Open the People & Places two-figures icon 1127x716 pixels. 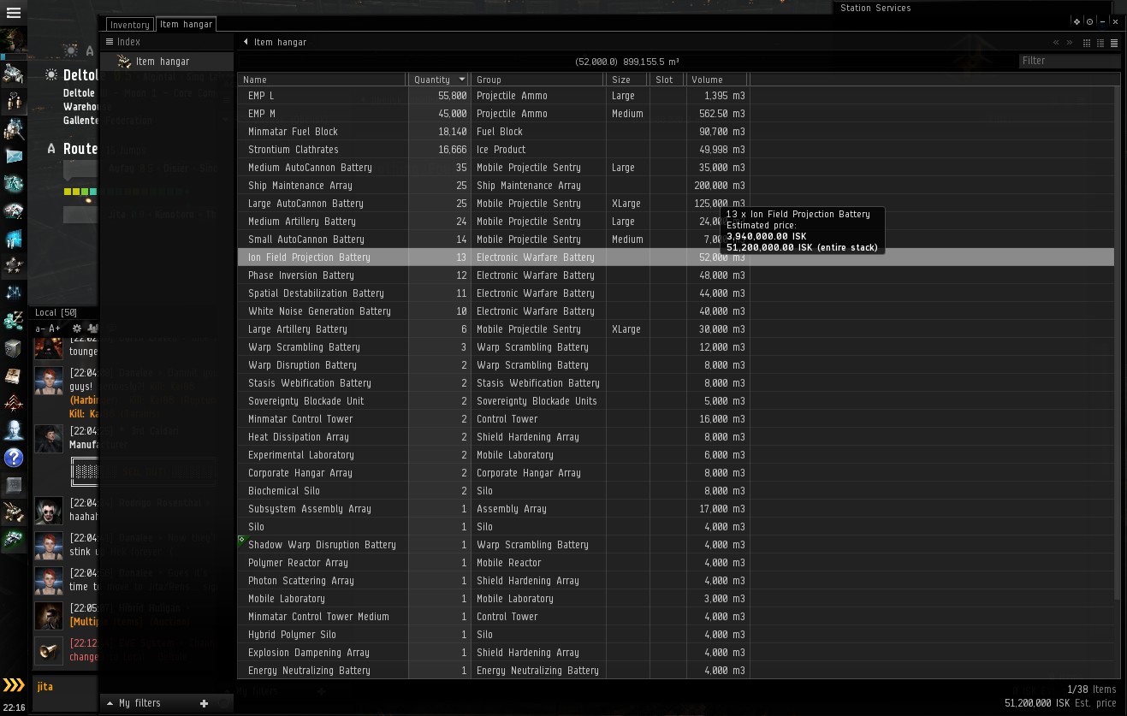14,101
